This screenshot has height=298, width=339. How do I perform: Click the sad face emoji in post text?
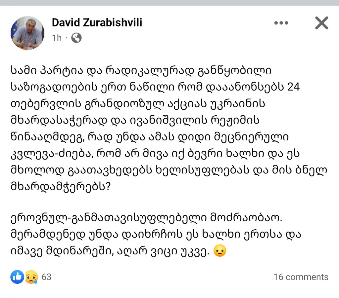(220, 251)
